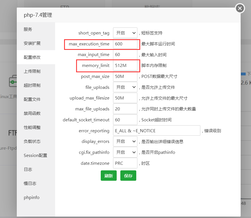Image resolution: width=251 pixels, height=218 pixels.
Task: Select the 服务 sidebar tab
Action: pyautogui.click(x=28, y=29)
